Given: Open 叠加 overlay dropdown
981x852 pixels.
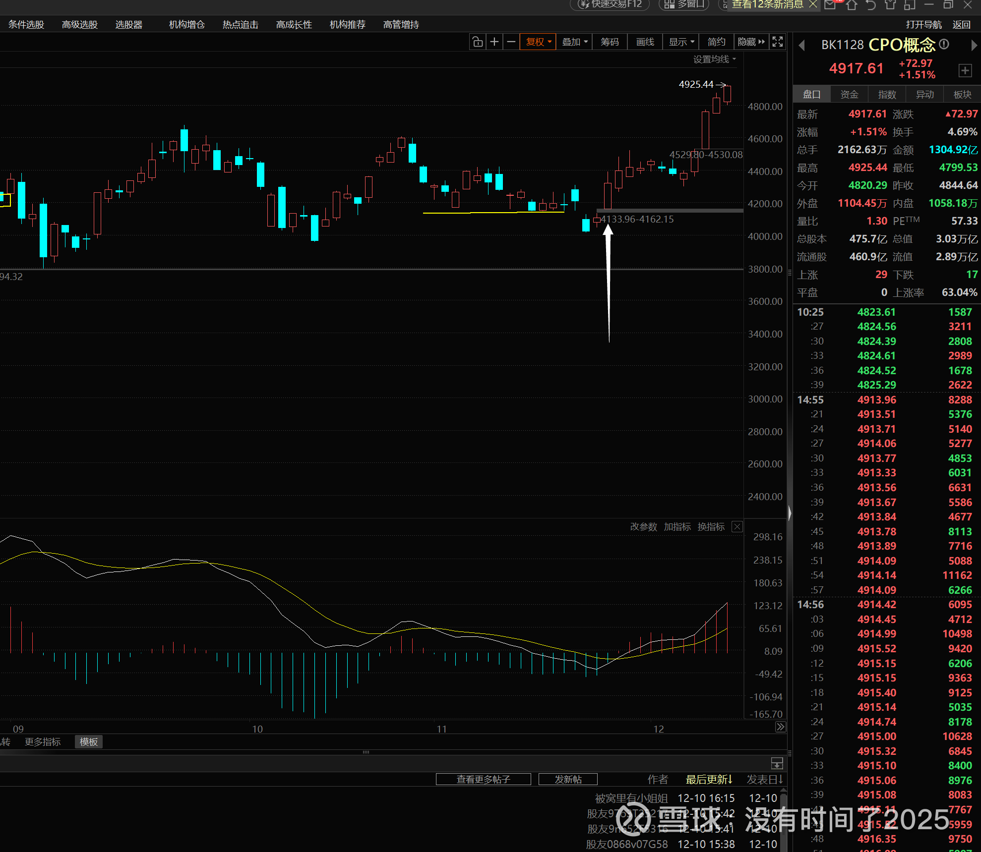Looking at the screenshot, I should click(x=574, y=42).
